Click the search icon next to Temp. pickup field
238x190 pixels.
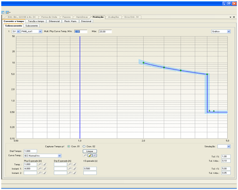[40, 164]
